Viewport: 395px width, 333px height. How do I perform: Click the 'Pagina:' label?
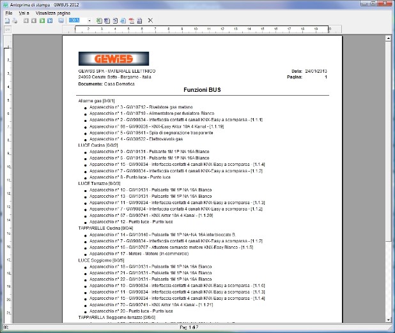pos(295,77)
